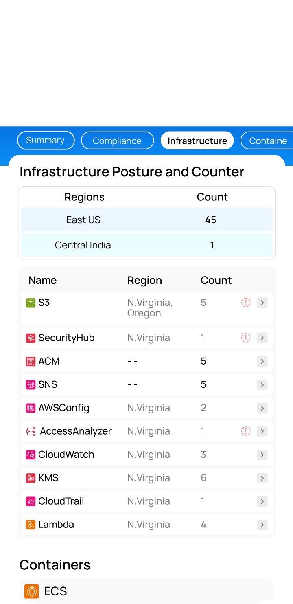This screenshot has width=293, height=604.
Task: Expand the KMS row chevron
Action: pyautogui.click(x=262, y=478)
